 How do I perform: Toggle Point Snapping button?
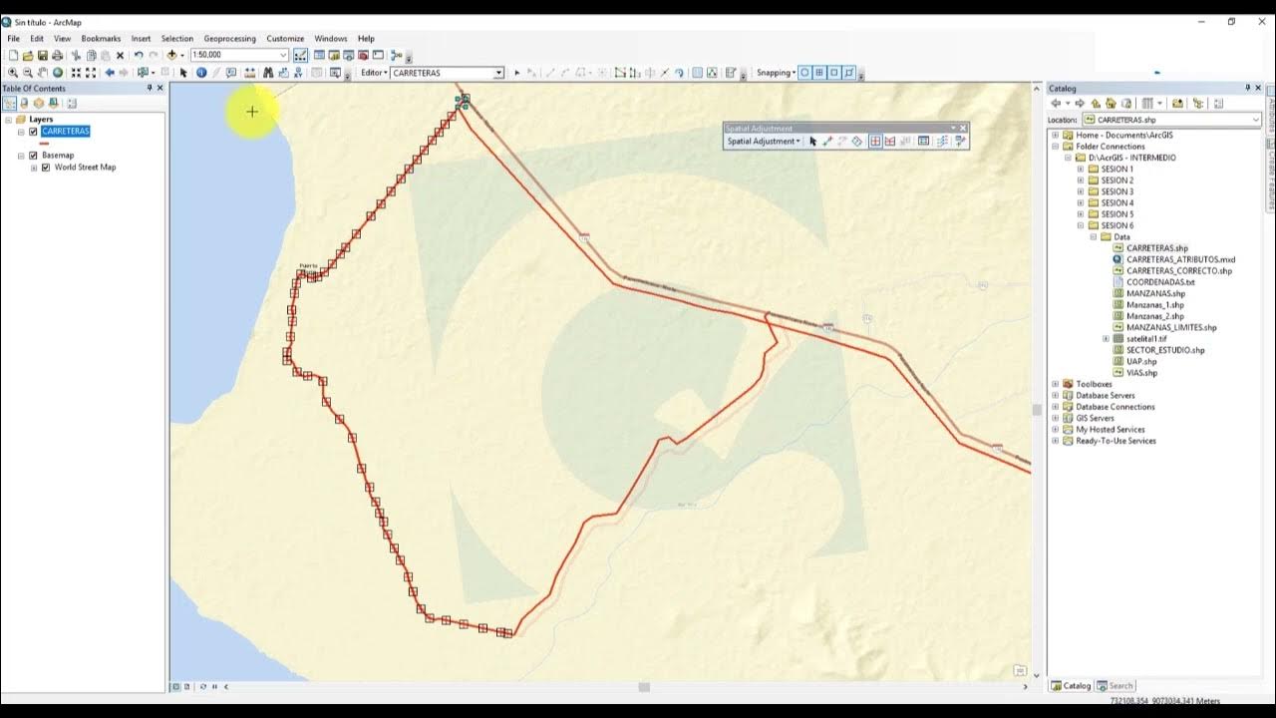[x=804, y=73]
